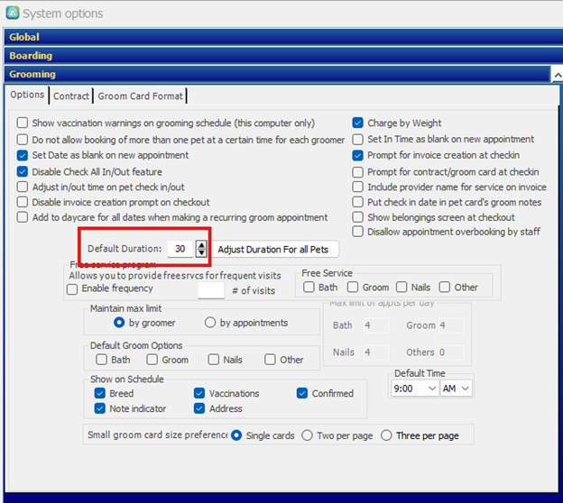Enable add to daycare for recurring groom appointment

click(23, 217)
